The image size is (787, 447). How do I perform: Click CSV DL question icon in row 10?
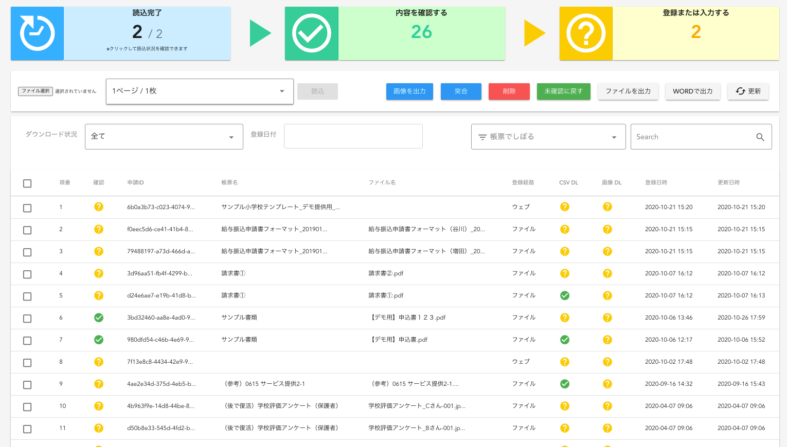(x=565, y=406)
